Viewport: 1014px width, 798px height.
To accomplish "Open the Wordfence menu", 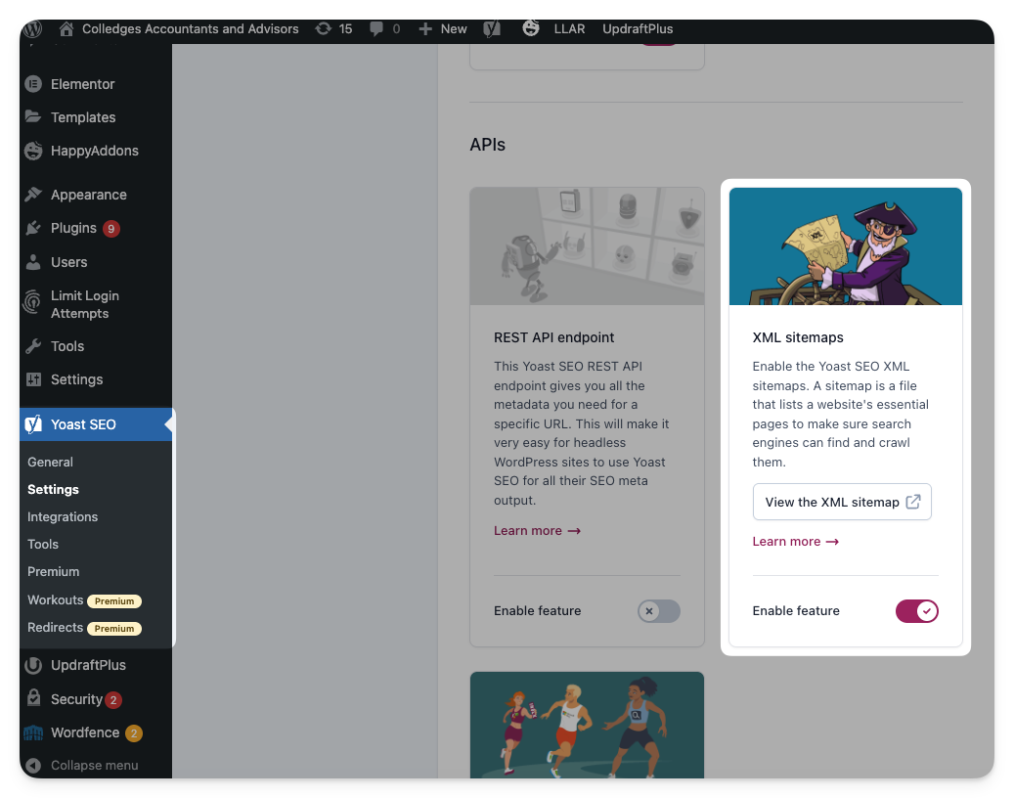I will tap(84, 732).
